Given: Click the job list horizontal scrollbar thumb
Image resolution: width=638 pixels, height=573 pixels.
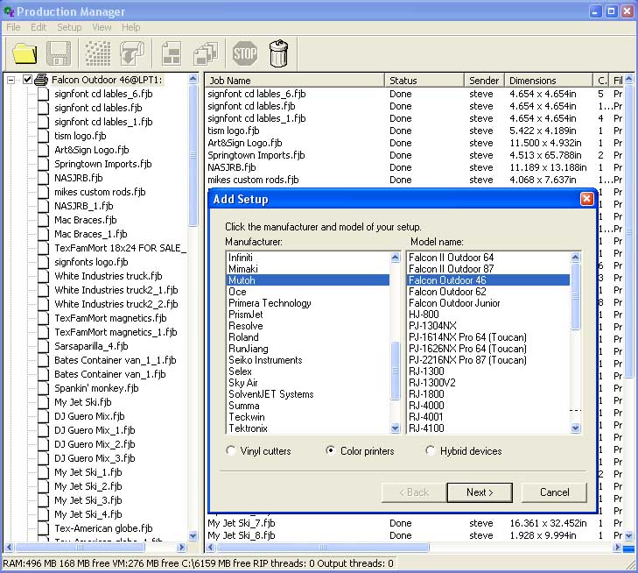Looking at the screenshot, I should [x=322, y=548].
